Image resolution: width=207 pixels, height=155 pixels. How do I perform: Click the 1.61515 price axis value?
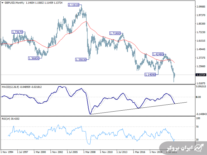point(201,41)
